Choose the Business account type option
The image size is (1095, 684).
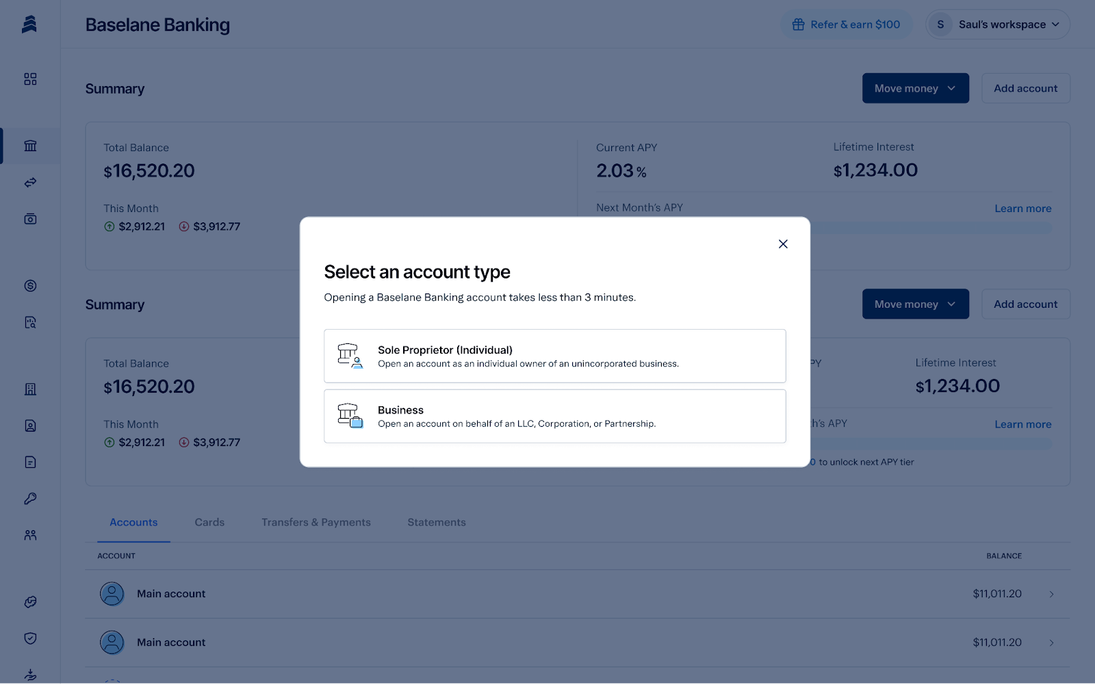[x=555, y=416]
